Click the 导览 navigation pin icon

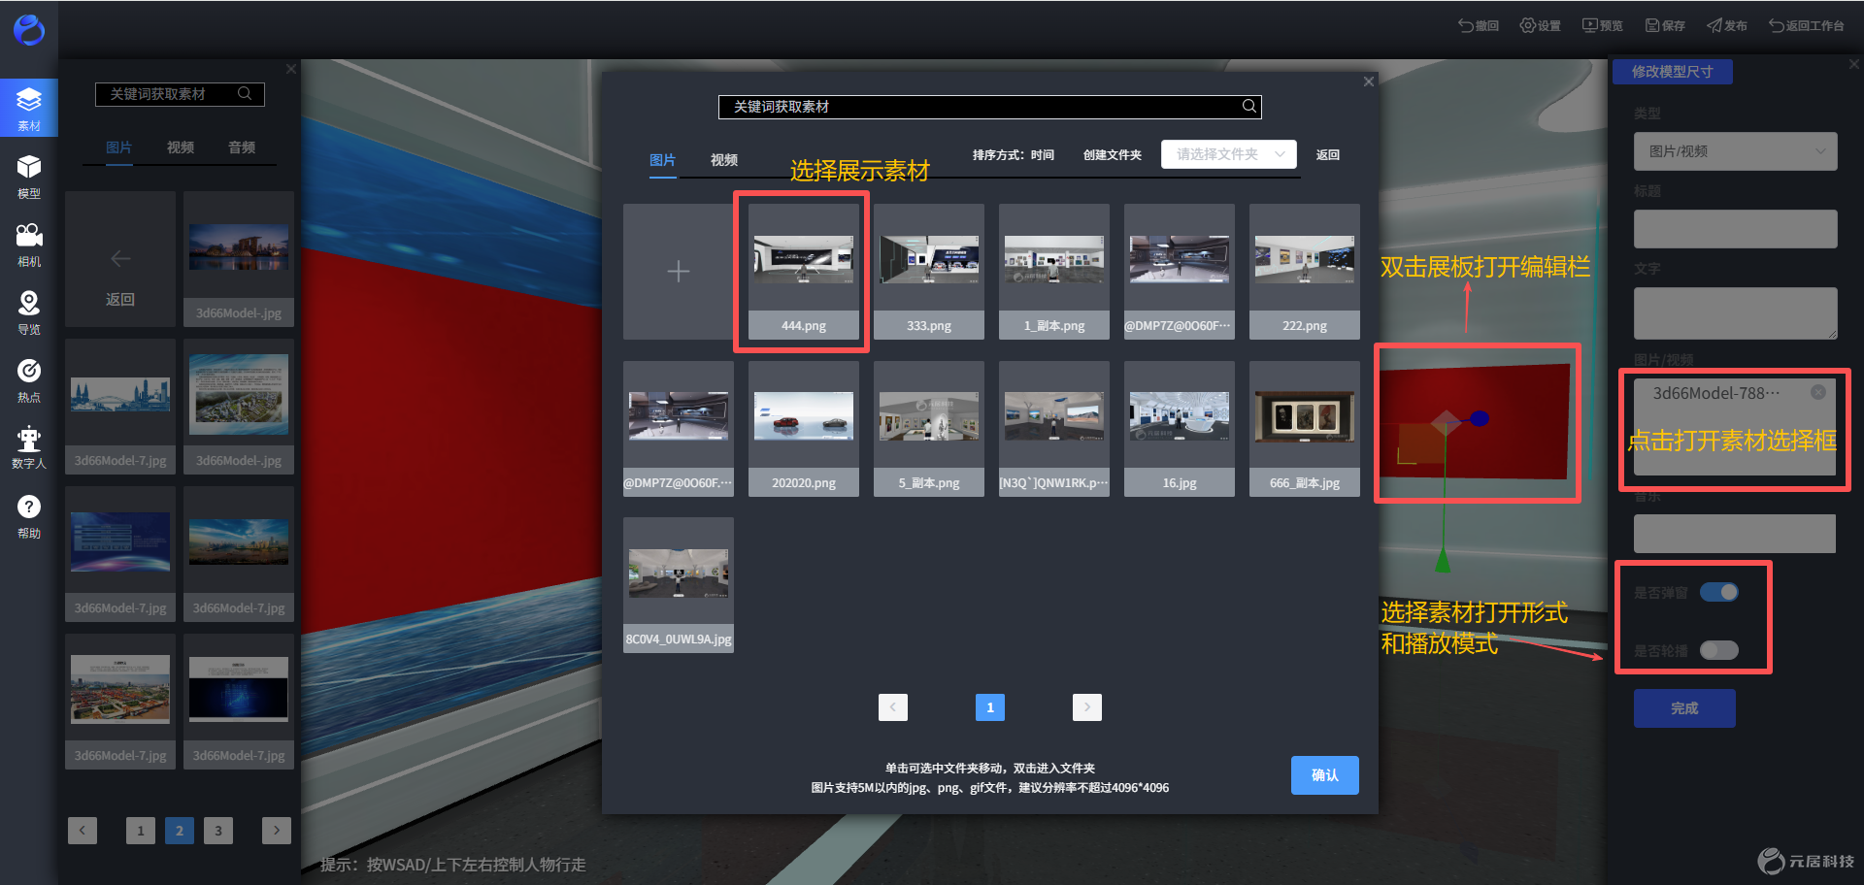pyautogui.click(x=29, y=311)
